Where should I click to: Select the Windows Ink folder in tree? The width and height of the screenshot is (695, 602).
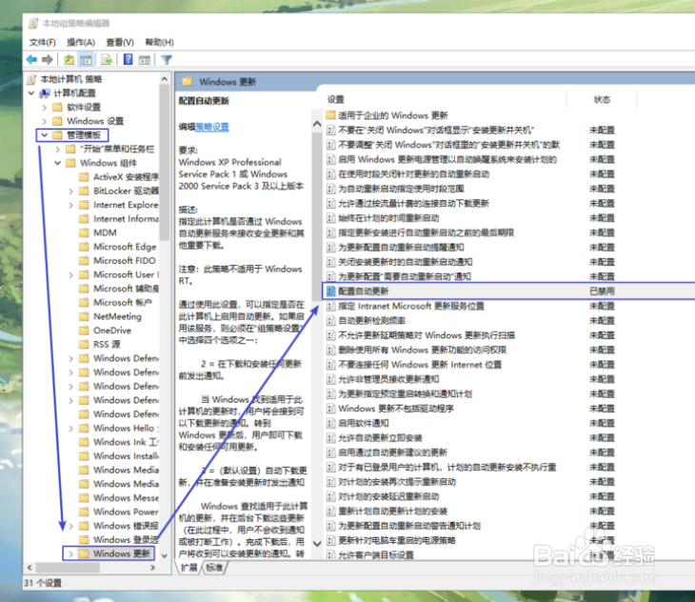[x=126, y=442]
